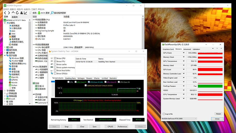
Task: Switch to Statistics tab
Action: pos(113,78)
